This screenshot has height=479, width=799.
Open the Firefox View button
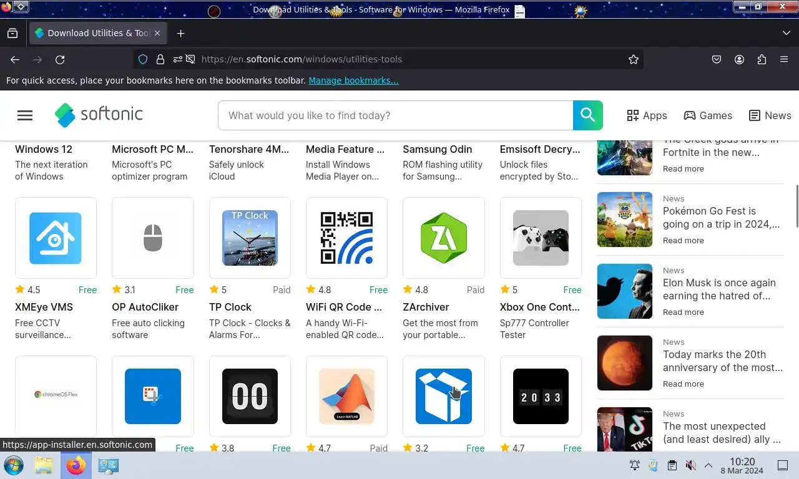click(12, 33)
